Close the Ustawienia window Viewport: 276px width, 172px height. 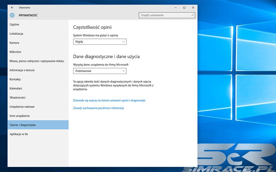click(x=193, y=7)
